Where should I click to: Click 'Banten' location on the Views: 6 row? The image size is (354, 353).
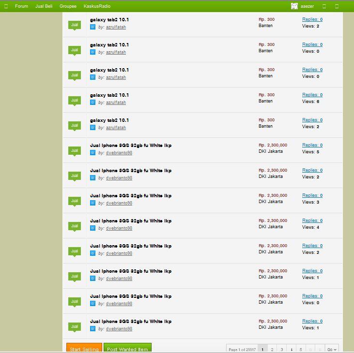coord(265,101)
